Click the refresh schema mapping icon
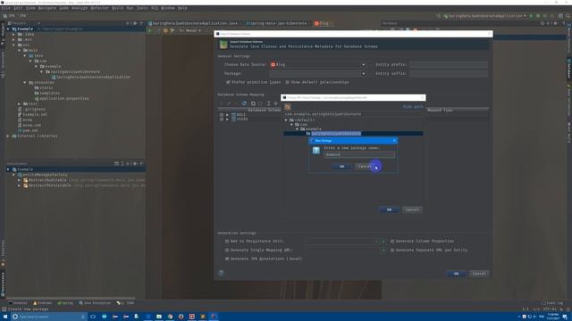Image resolution: width=572 pixels, height=321 pixels. [244, 103]
